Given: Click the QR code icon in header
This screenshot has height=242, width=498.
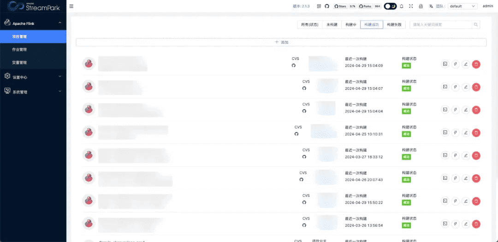Looking at the screenshot, I should 319,6.
